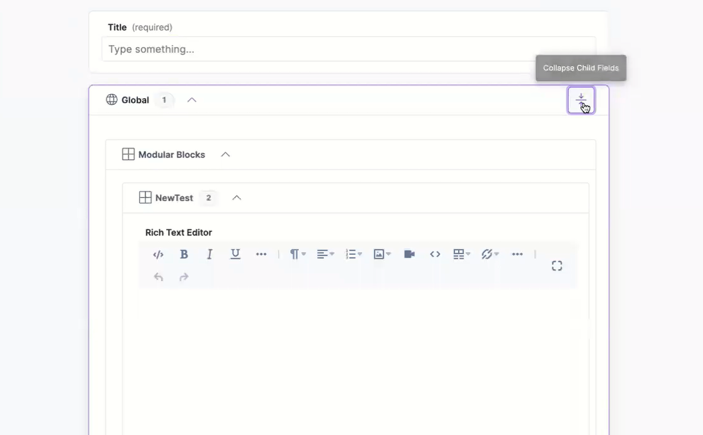Viewport: 703px width, 435px height.
Task: Click the Modular Blocks grid icon
Action: click(128, 154)
